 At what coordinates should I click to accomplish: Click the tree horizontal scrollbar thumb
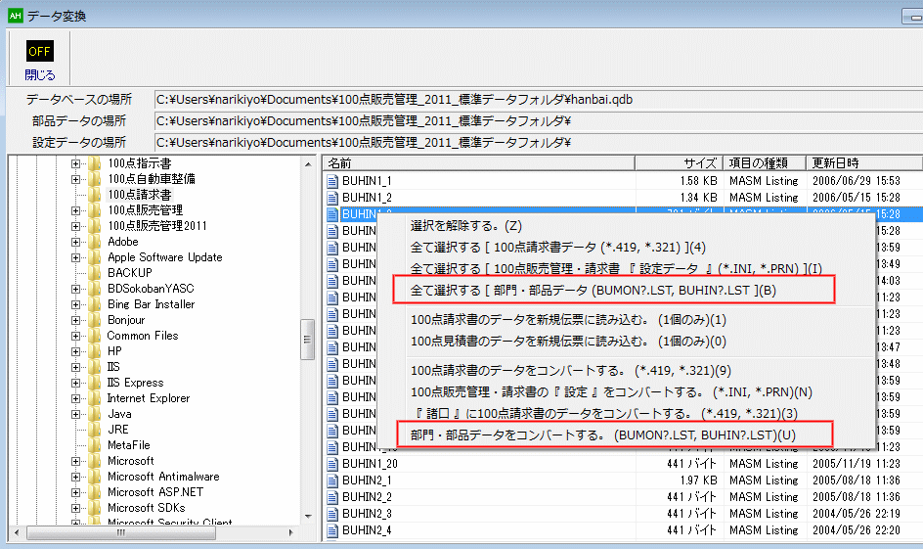121,532
